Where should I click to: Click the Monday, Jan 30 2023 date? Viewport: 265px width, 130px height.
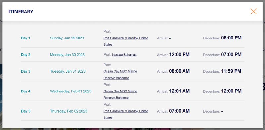tap(68, 55)
